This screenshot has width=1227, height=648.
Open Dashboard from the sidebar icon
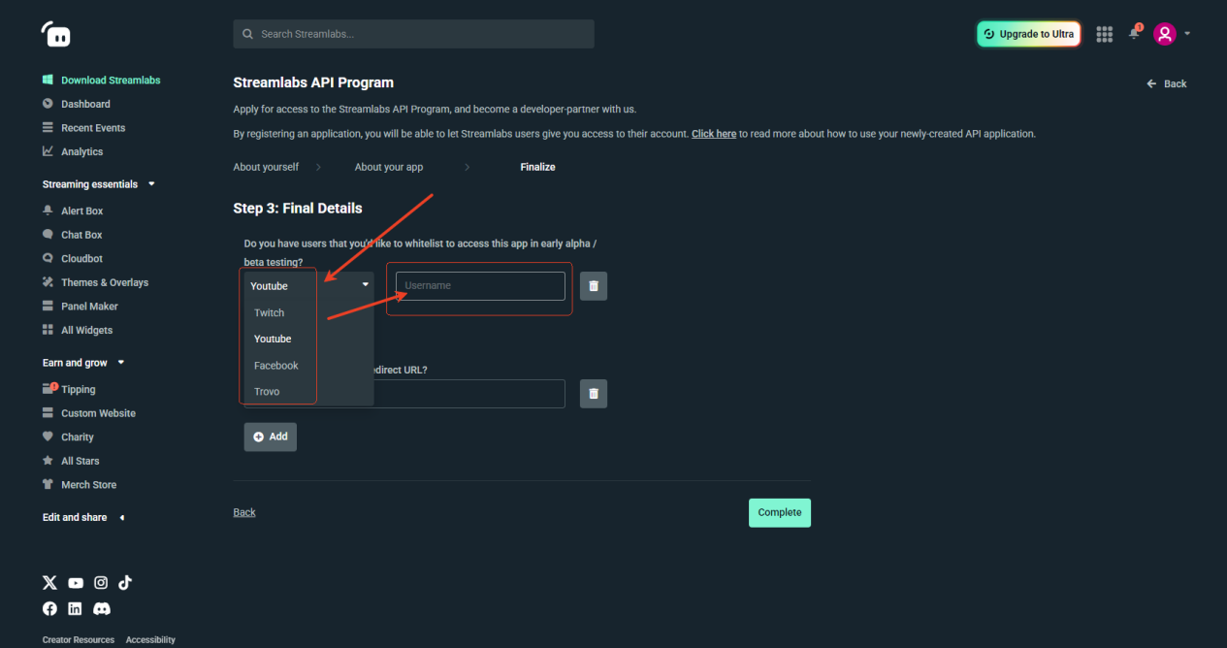click(x=48, y=104)
